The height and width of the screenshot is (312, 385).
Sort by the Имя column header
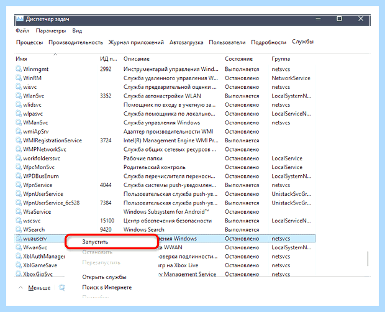point(21,59)
